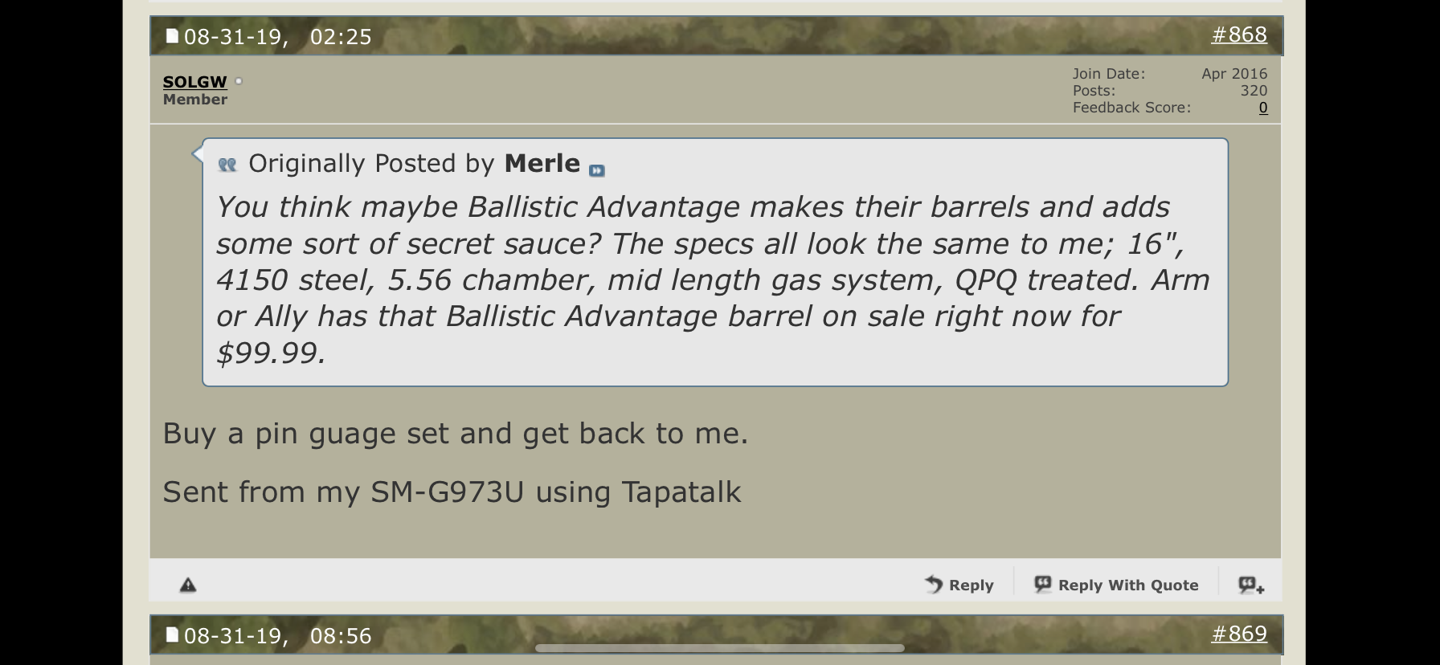The height and width of the screenshot is (665, 1440).
Task: Click the horizontal scrollbar at the bottom
Action: tap(719, 648)
